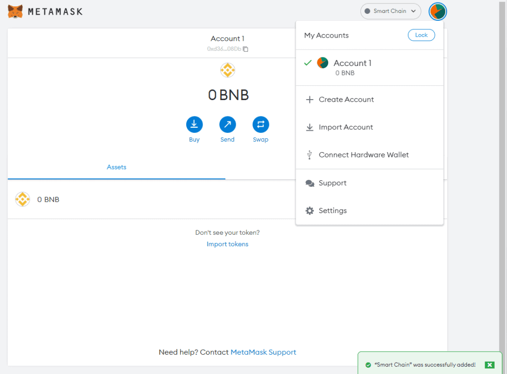
Task: Open the MetaMask Support link
Action: coord(263,352)
